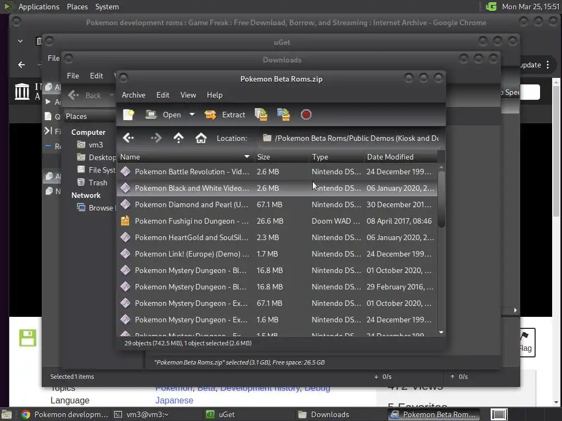The height and width of the screenshot is (421, 562).
Task: Go forward in archive location history
Action: tap(156, 138)
